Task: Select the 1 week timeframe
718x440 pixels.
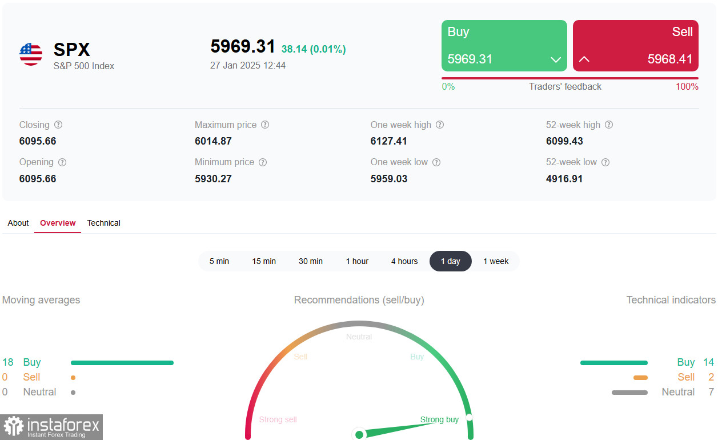Action: (x=496, y=261)
